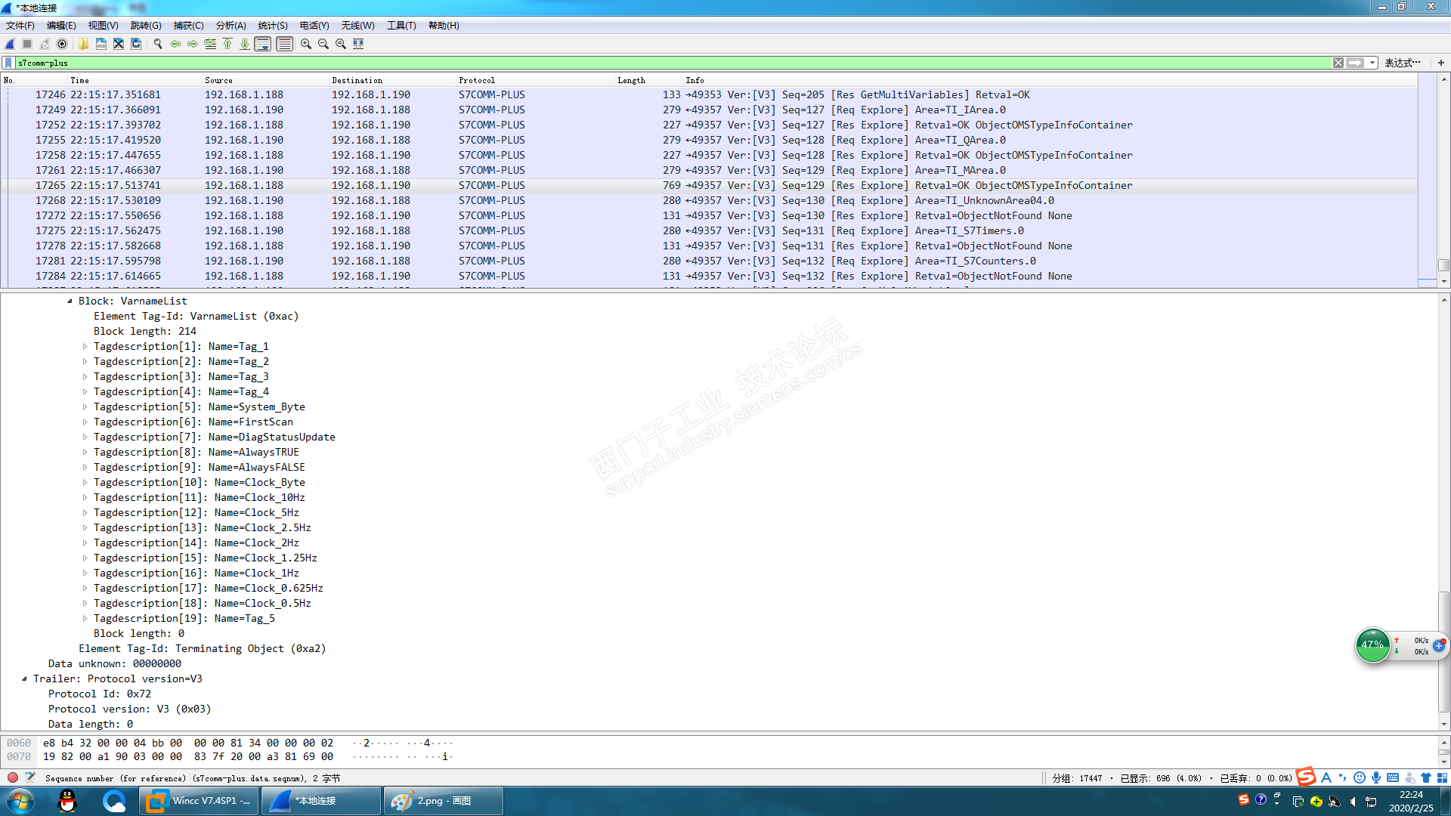Click the 表达式 expression button

1402,63
